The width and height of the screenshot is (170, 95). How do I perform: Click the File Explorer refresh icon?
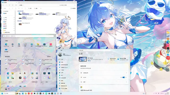pos(12,5)
